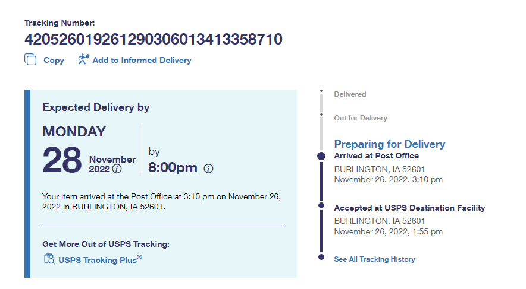This screenshot has width=526, height=289.
Task: Click the Delivered step dot on the timeline
Action: (321, 91)
